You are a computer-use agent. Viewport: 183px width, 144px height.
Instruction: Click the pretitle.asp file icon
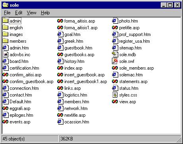click(x=115, y=28)
